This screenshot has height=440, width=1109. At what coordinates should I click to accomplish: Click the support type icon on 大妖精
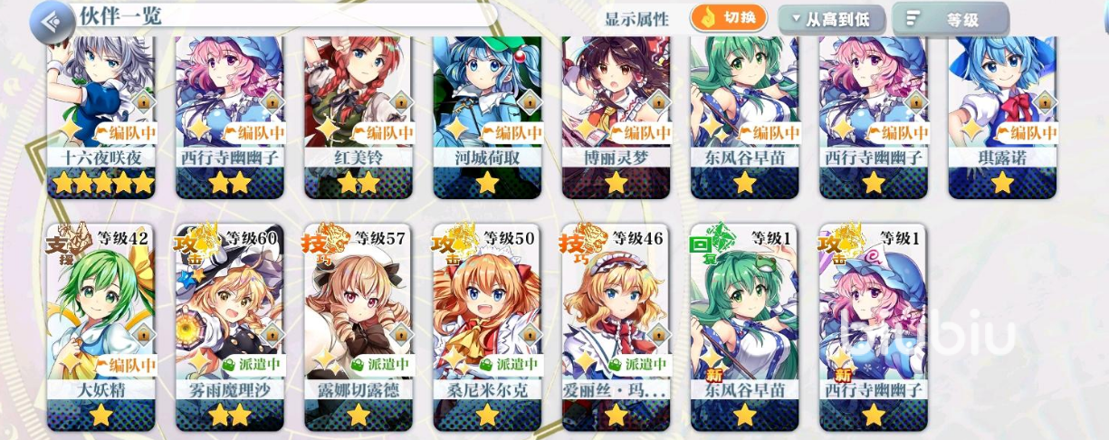(x=71, y=245)
